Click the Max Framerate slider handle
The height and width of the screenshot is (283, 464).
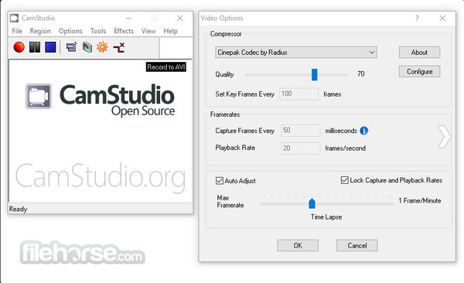click(312, 203)
